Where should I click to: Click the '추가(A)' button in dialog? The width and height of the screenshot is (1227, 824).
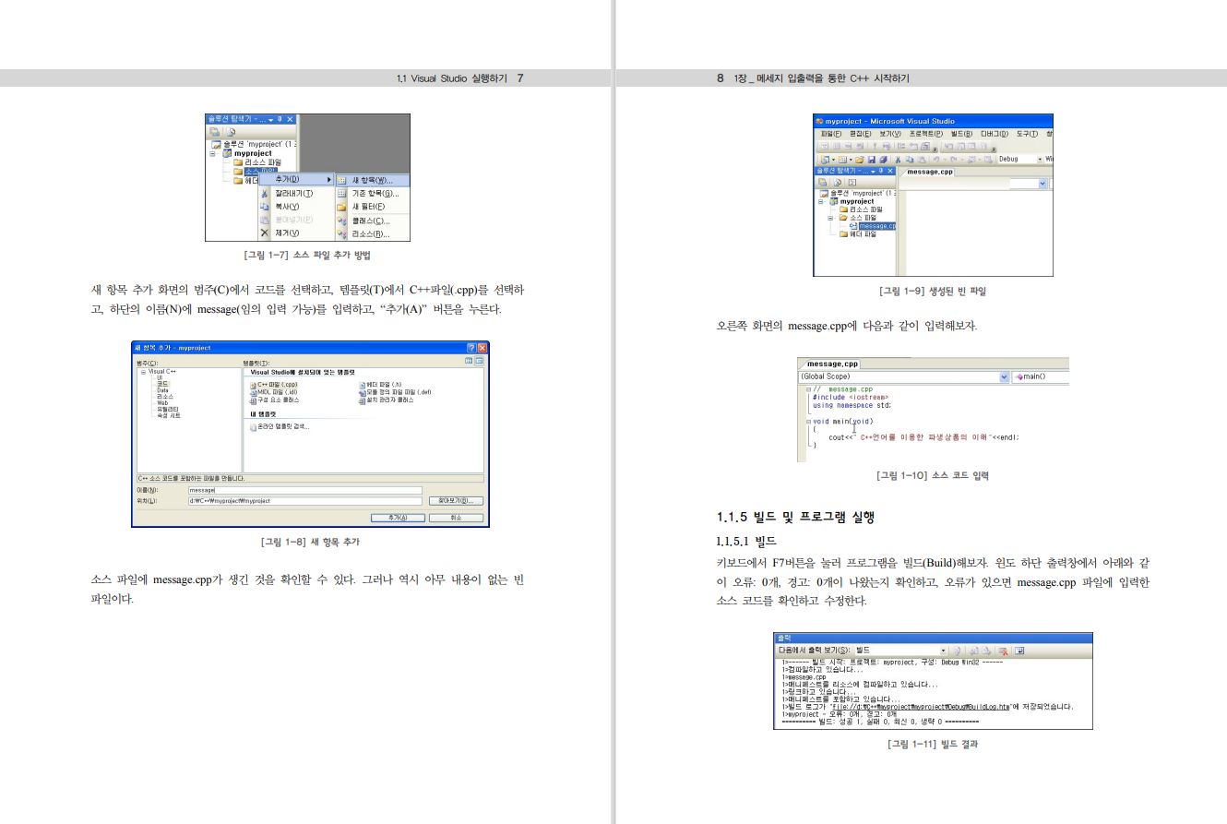click(x=398, y=518)
